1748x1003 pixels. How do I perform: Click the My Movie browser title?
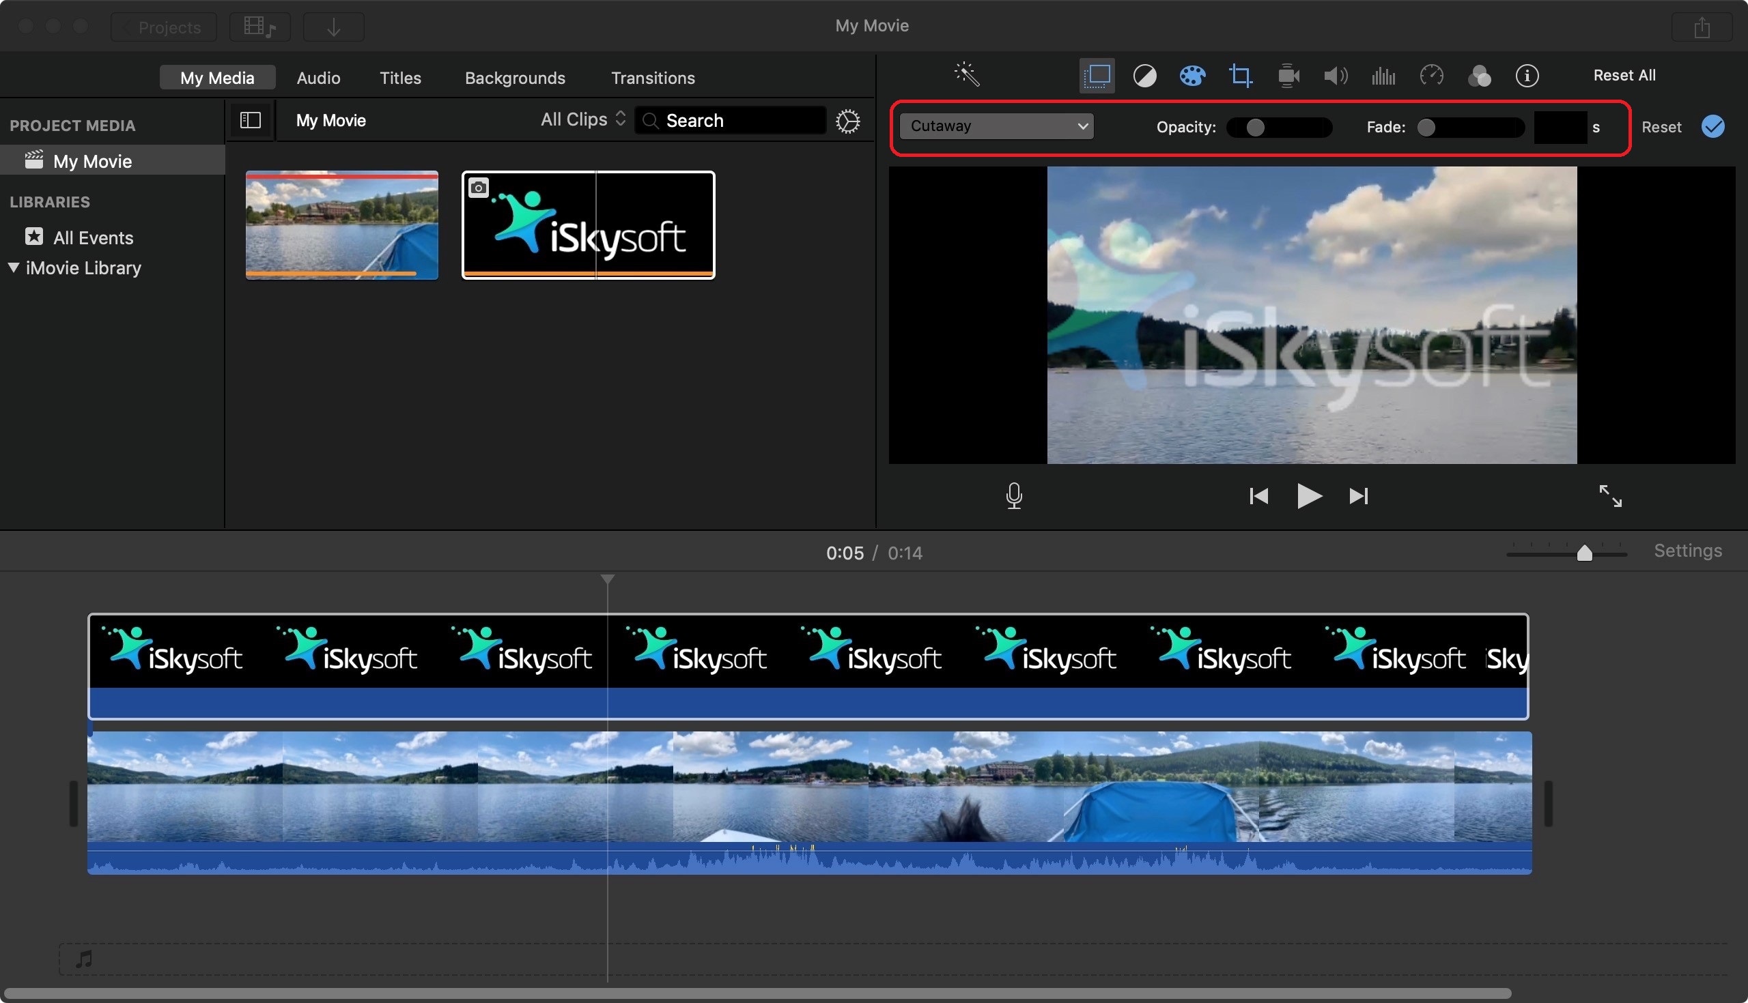[331, 120]
